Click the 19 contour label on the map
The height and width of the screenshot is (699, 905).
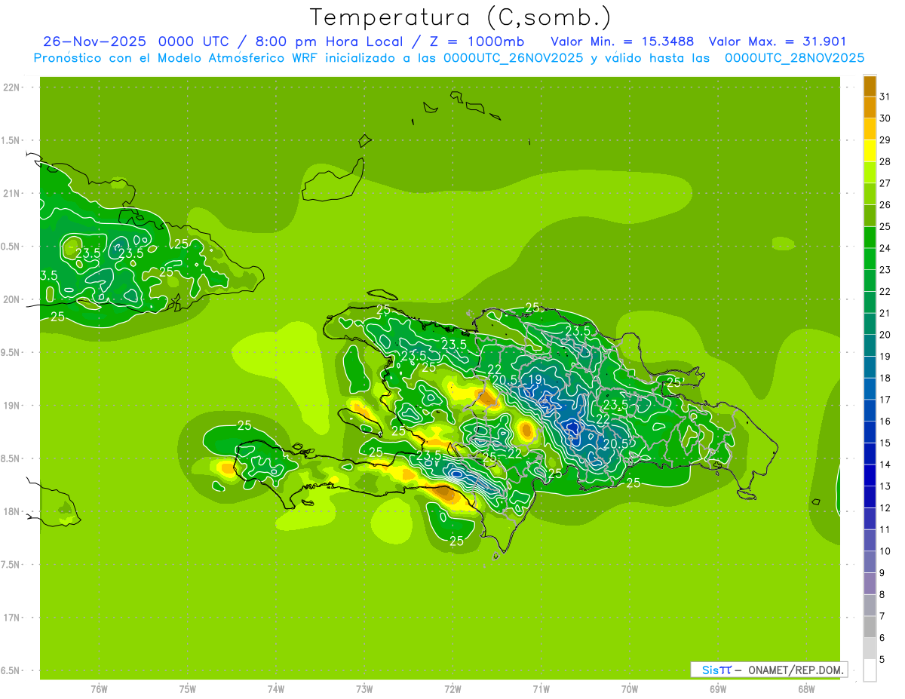535,379
